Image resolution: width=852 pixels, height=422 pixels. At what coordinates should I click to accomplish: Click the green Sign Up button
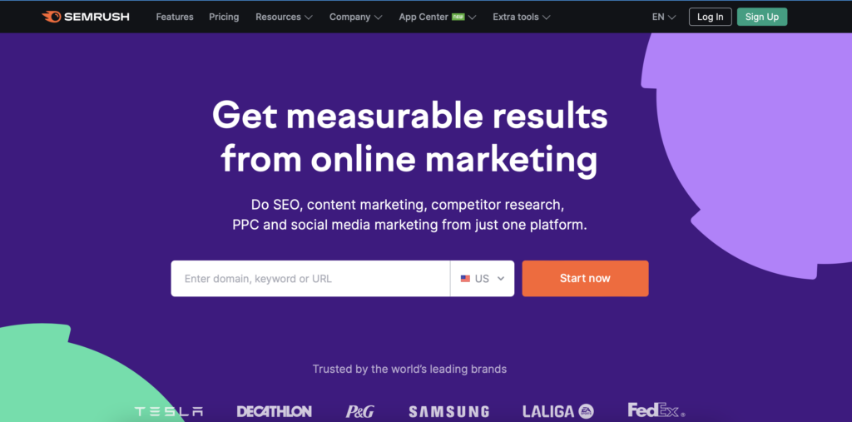[x=762, y=17]
